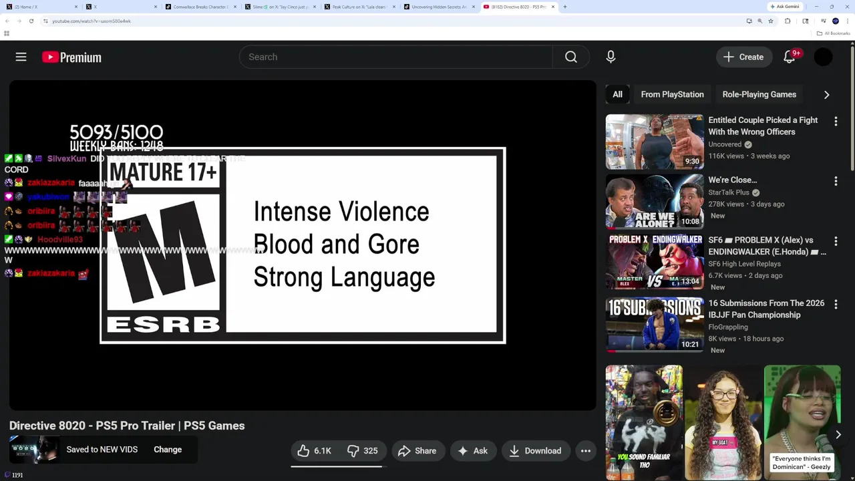Switch to Uncovering Hidden Secrets tab

point(440,7)
